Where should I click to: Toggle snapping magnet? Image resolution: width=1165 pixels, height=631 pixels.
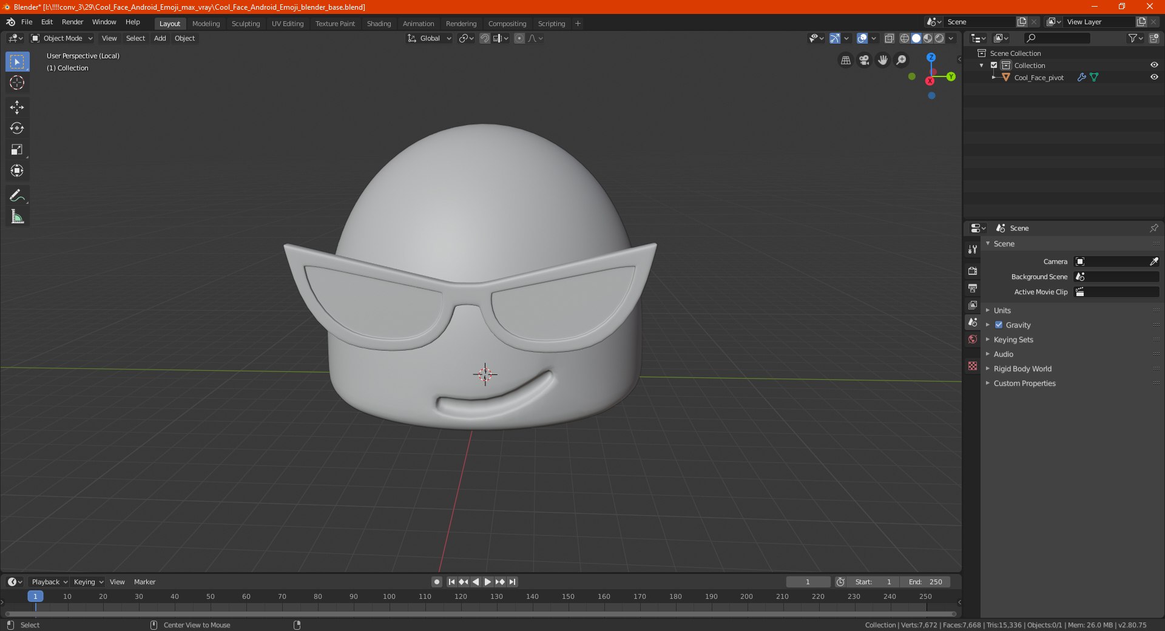[485, 38]
